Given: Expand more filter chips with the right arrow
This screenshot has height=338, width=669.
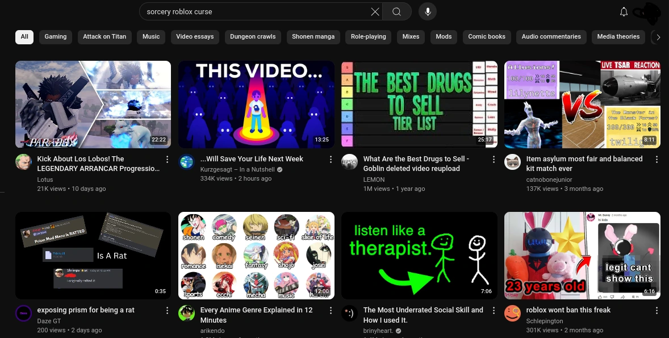Looking at the screenshot, I should (x=658, y=37).
